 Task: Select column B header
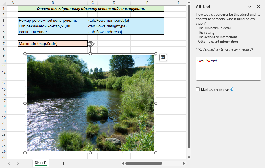53,3
